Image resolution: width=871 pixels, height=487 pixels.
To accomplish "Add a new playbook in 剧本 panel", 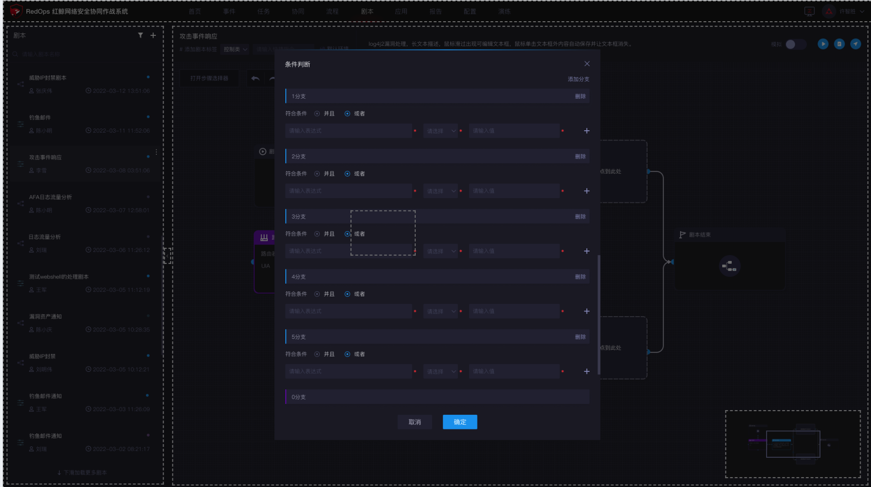I will (x=153, y=35).
